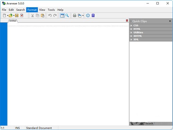This screenshot has width=173, height=130.
Task: Open the dropdown arrow beside the New icon
Action: point(8,16)
